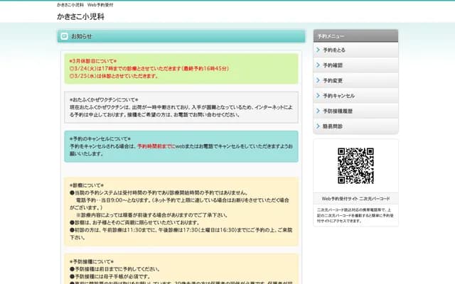Click the おたふくかぜワクチン notice box
The width and height of the screenshot is (455, 284).
(181, 107)
